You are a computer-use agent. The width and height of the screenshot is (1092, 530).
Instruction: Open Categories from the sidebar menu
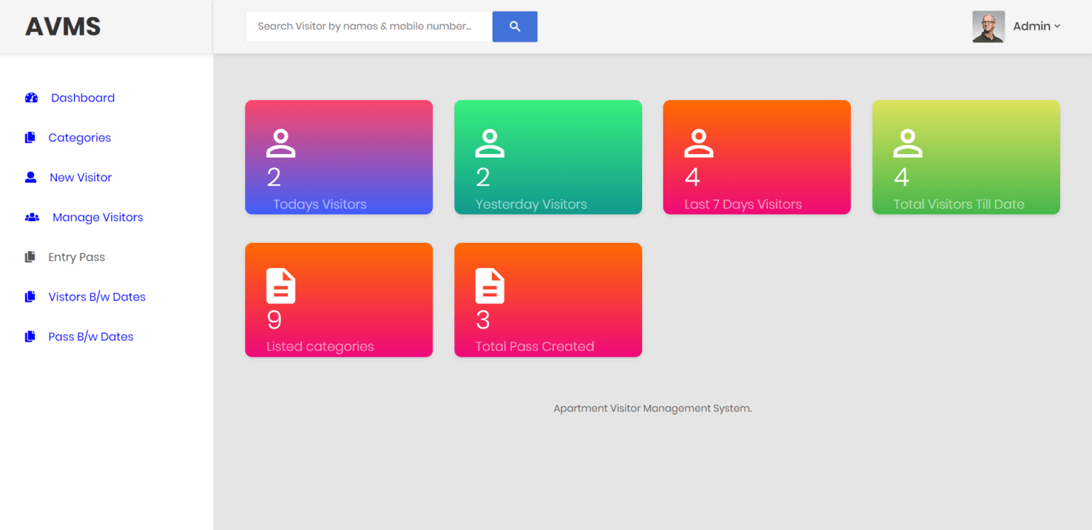79,137
